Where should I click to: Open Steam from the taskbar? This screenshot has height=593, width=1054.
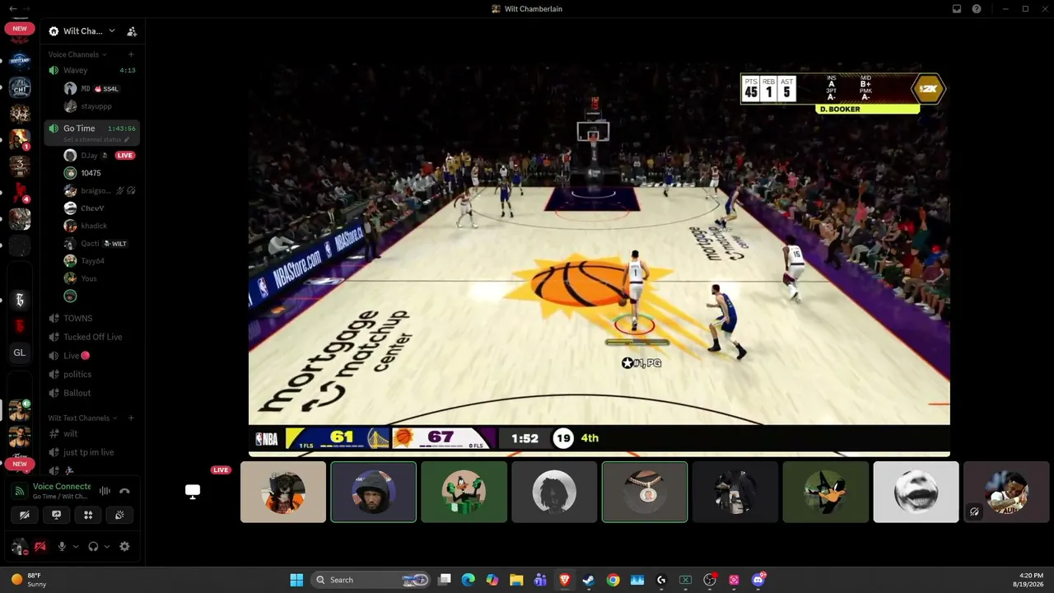coord(589,580)
